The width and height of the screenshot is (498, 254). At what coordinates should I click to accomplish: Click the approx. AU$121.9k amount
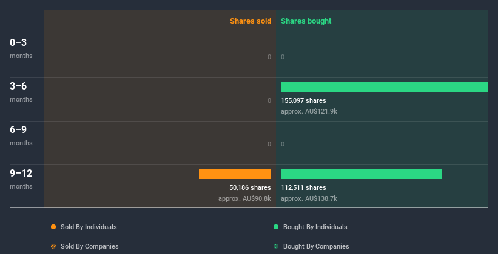click(x=309, y=111)
